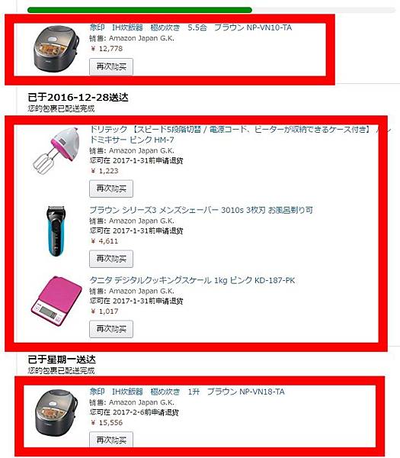Open the 象印 NP-VN18-TA product title link
This screenshot has width=400, height=458.
tap(187, 392)
